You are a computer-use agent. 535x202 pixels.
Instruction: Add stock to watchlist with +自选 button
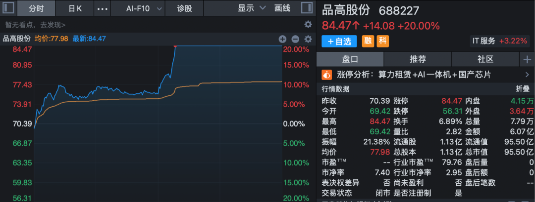(x=339, y=41)
